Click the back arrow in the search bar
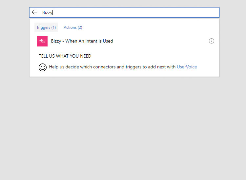 [x=34, y=12]
